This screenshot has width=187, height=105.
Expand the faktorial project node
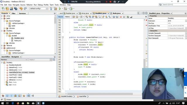click(x=2, y=45)
